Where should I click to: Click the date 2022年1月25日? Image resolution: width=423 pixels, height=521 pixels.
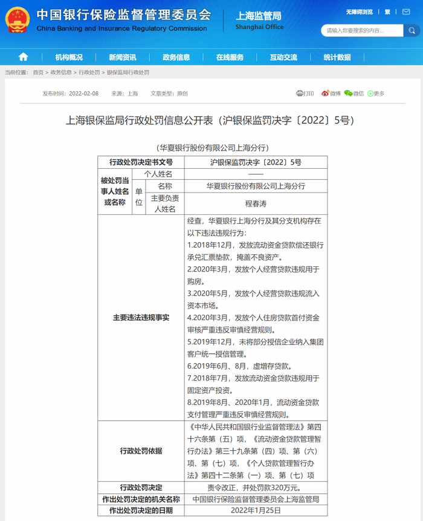pos(256,510)
